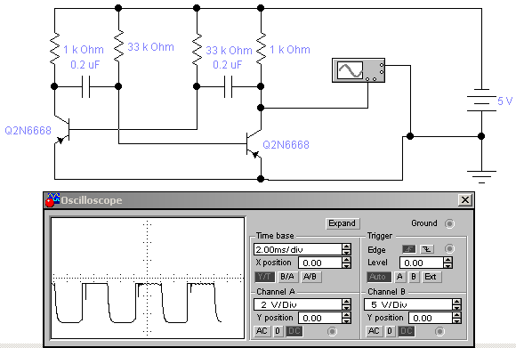Select B/A display mode

[x=287, y=277]
